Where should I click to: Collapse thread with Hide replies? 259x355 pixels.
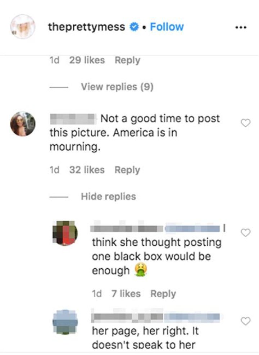108,196
